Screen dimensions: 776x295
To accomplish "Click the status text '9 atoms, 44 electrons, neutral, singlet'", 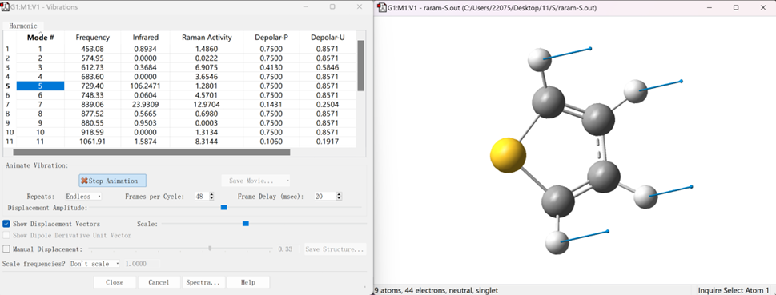I will click(436, 290).
